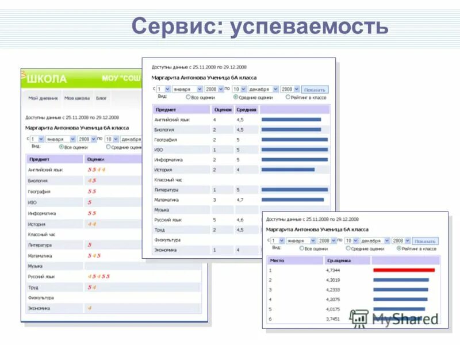The width and height of the screenshot is (460, 345).
Task: Open end day 10 dropdown in middle window
Action: click(239, 89)
